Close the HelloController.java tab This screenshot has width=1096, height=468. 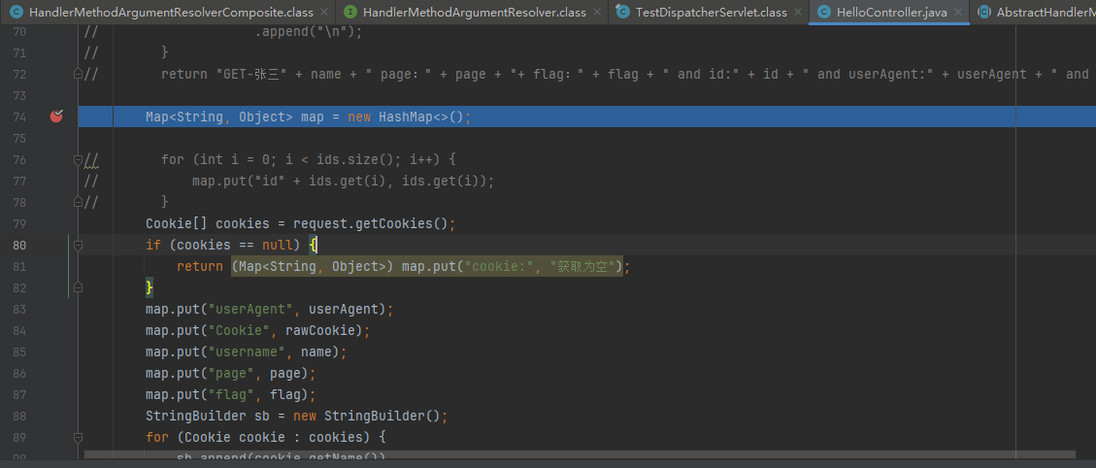[x=957, y=13]
